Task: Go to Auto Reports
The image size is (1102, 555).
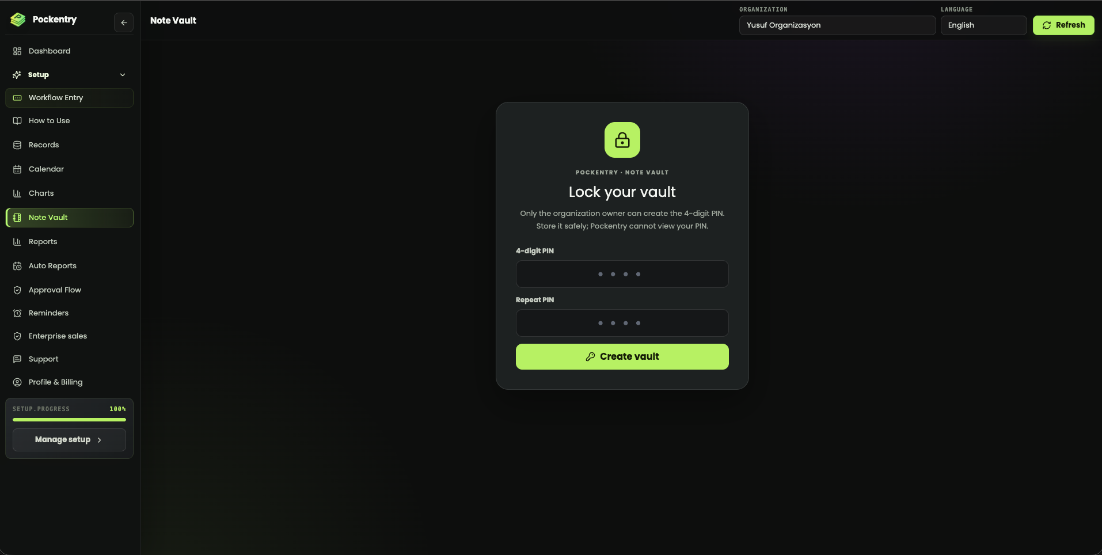Action: tap(69, 266)
